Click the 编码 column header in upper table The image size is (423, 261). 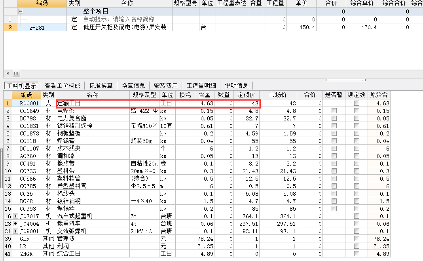pos(42,3)
